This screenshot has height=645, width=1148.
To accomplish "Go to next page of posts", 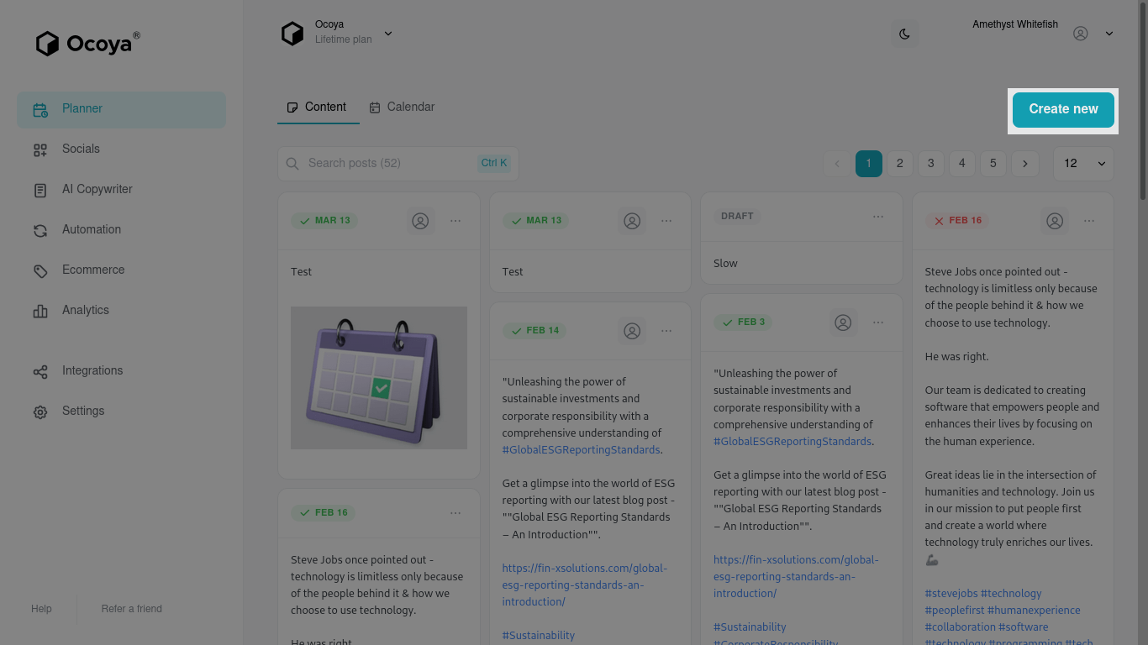I will coord(1024,164).
